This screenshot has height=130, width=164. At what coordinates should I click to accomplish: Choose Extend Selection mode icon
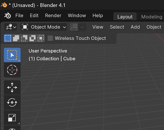pyautogui.click(x=16, y=38)
